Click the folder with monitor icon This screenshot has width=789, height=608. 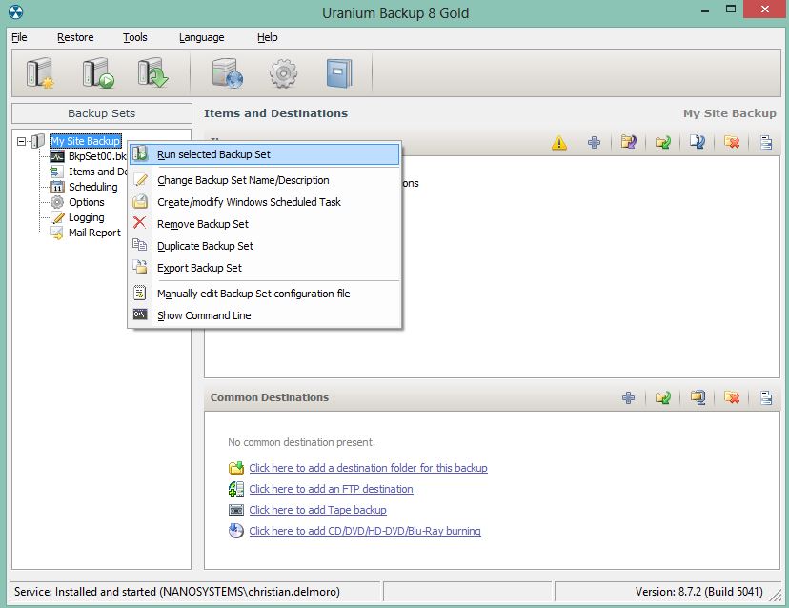click(698, 398)
